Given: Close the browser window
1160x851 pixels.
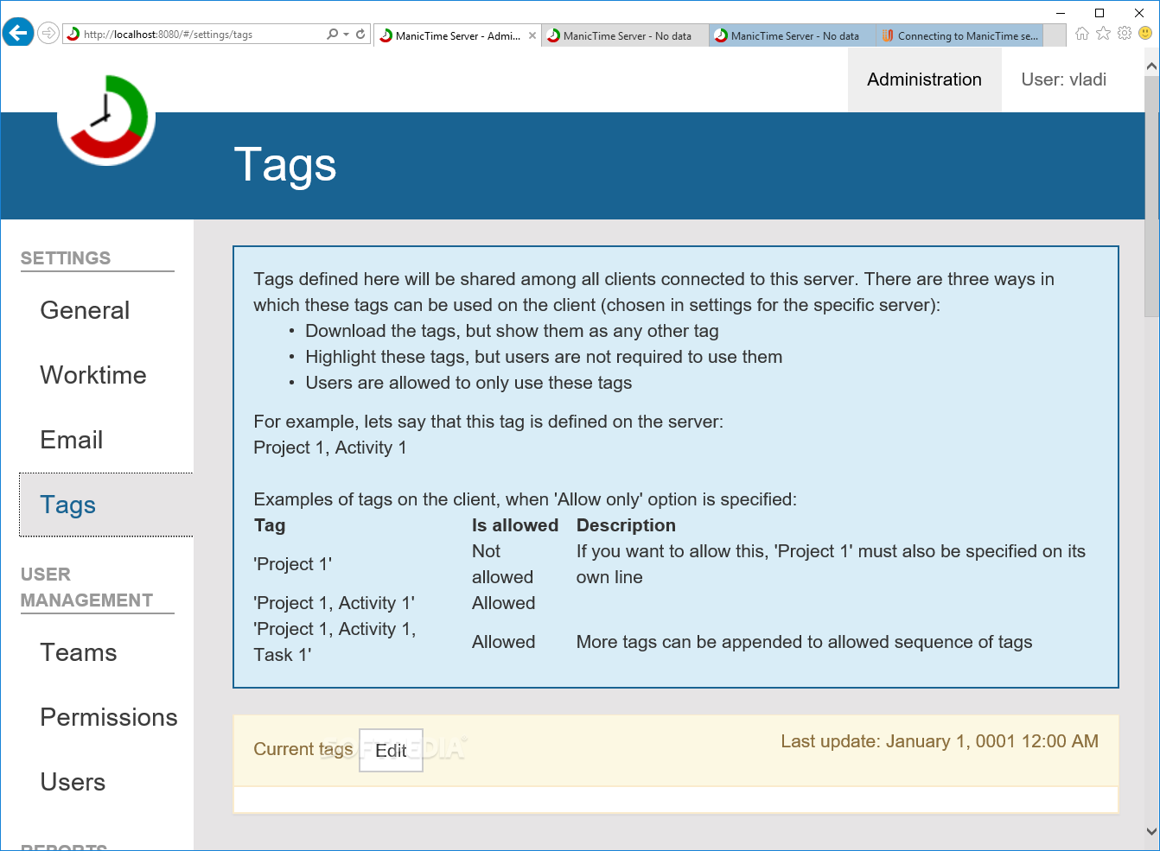Looking at the screenshot, I should pos(1139,12).
